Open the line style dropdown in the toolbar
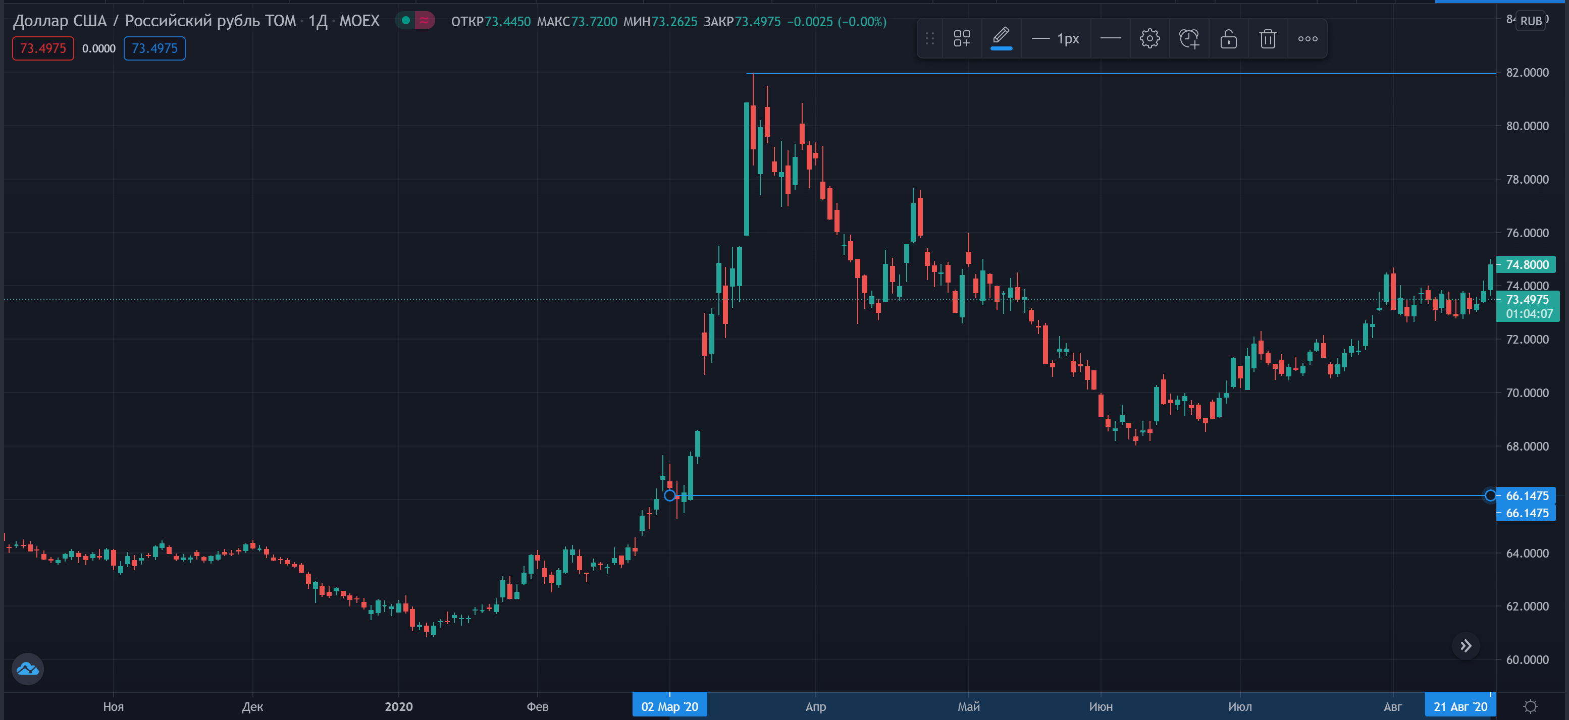The width and height of the screenshot is (1569, 720). coord(1110,39)
